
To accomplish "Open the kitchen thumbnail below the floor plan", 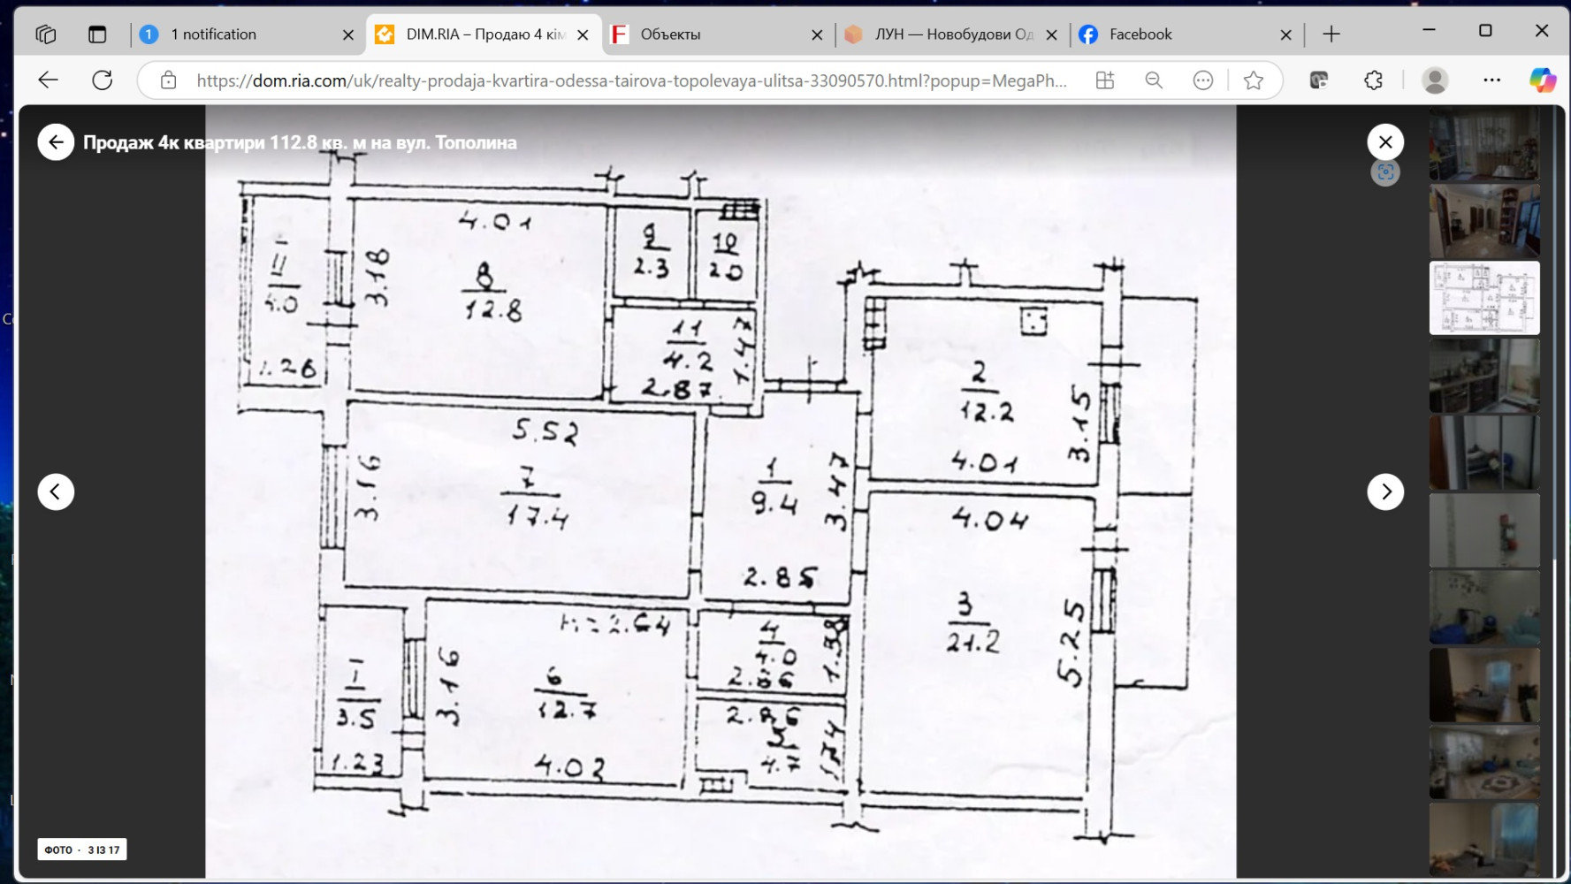I will (1484, 376).
